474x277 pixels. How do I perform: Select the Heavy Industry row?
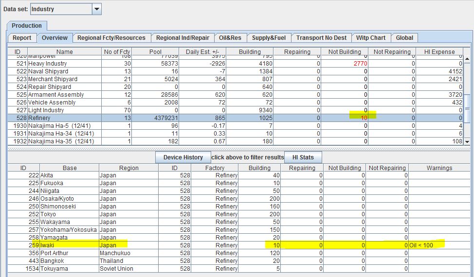pyautogui.click(x=235, y=64)
